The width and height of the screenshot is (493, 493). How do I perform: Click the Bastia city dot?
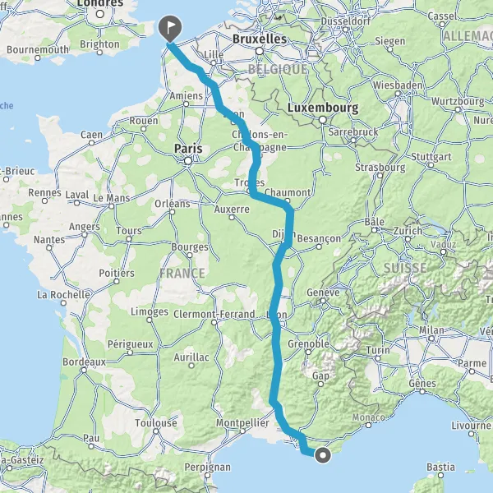[440, 476]
